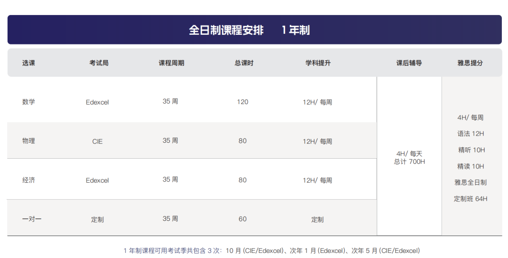
Task: Select the 雅思全日制 line
Action: pyautogui.click(x=471, y=183)
